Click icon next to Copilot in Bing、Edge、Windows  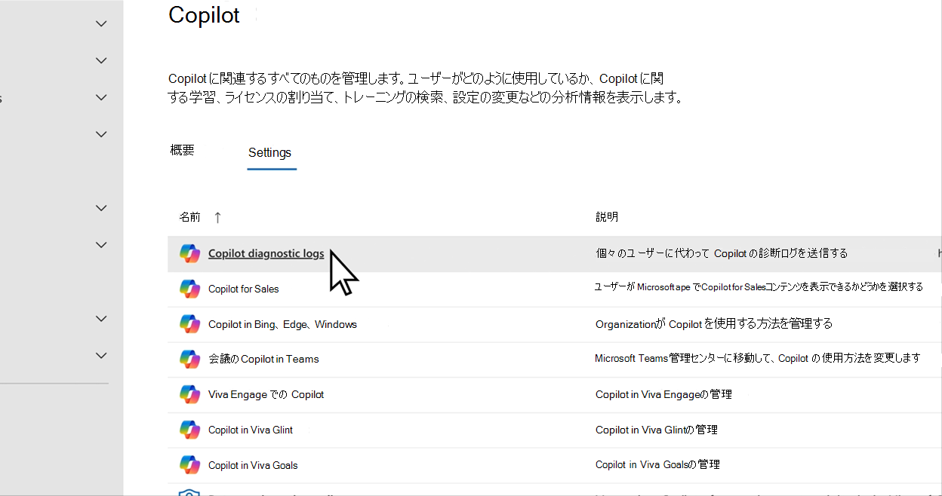[x=189, y=324]
